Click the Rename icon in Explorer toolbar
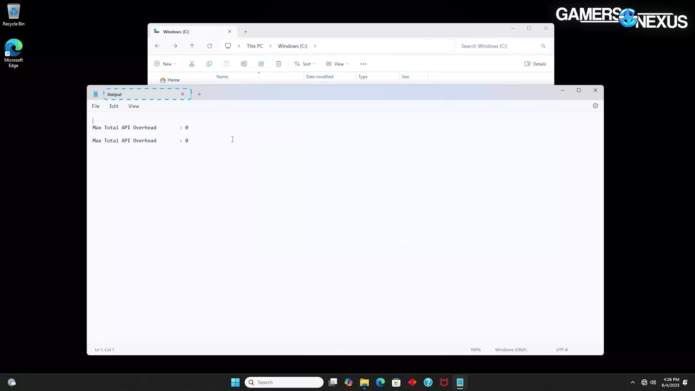This screenshot has width=695, height=391. click(x=244, y=64)
